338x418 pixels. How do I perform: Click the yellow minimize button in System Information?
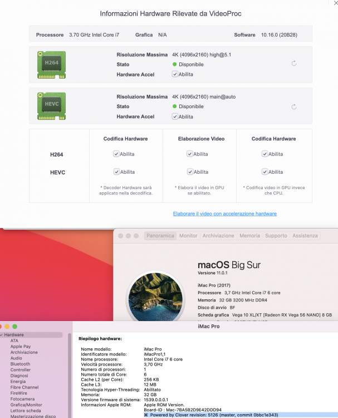pyautogui.click(x=7, y=327)
